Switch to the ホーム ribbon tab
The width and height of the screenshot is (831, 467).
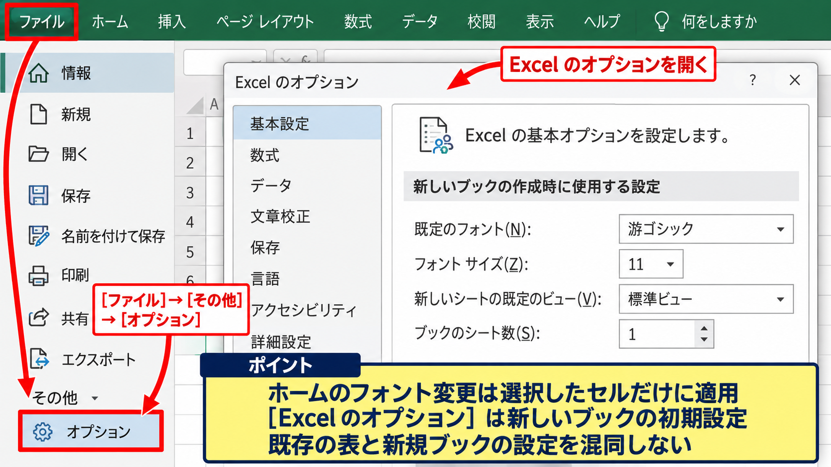click(110, 21)
